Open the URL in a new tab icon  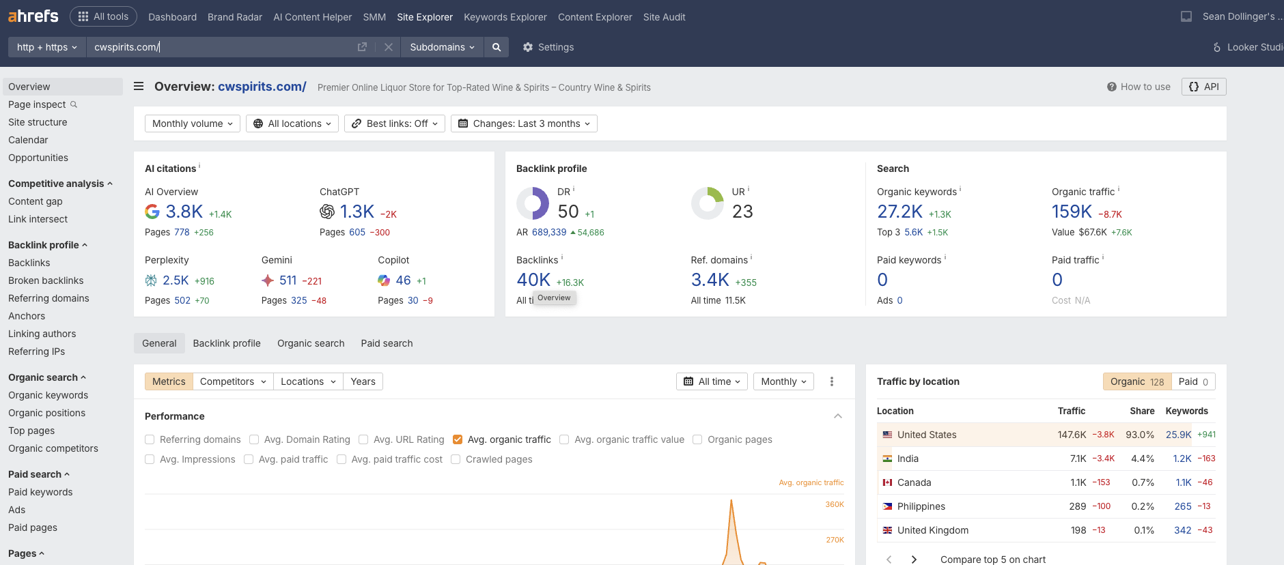pyautogui.click(x=362, y=47)
